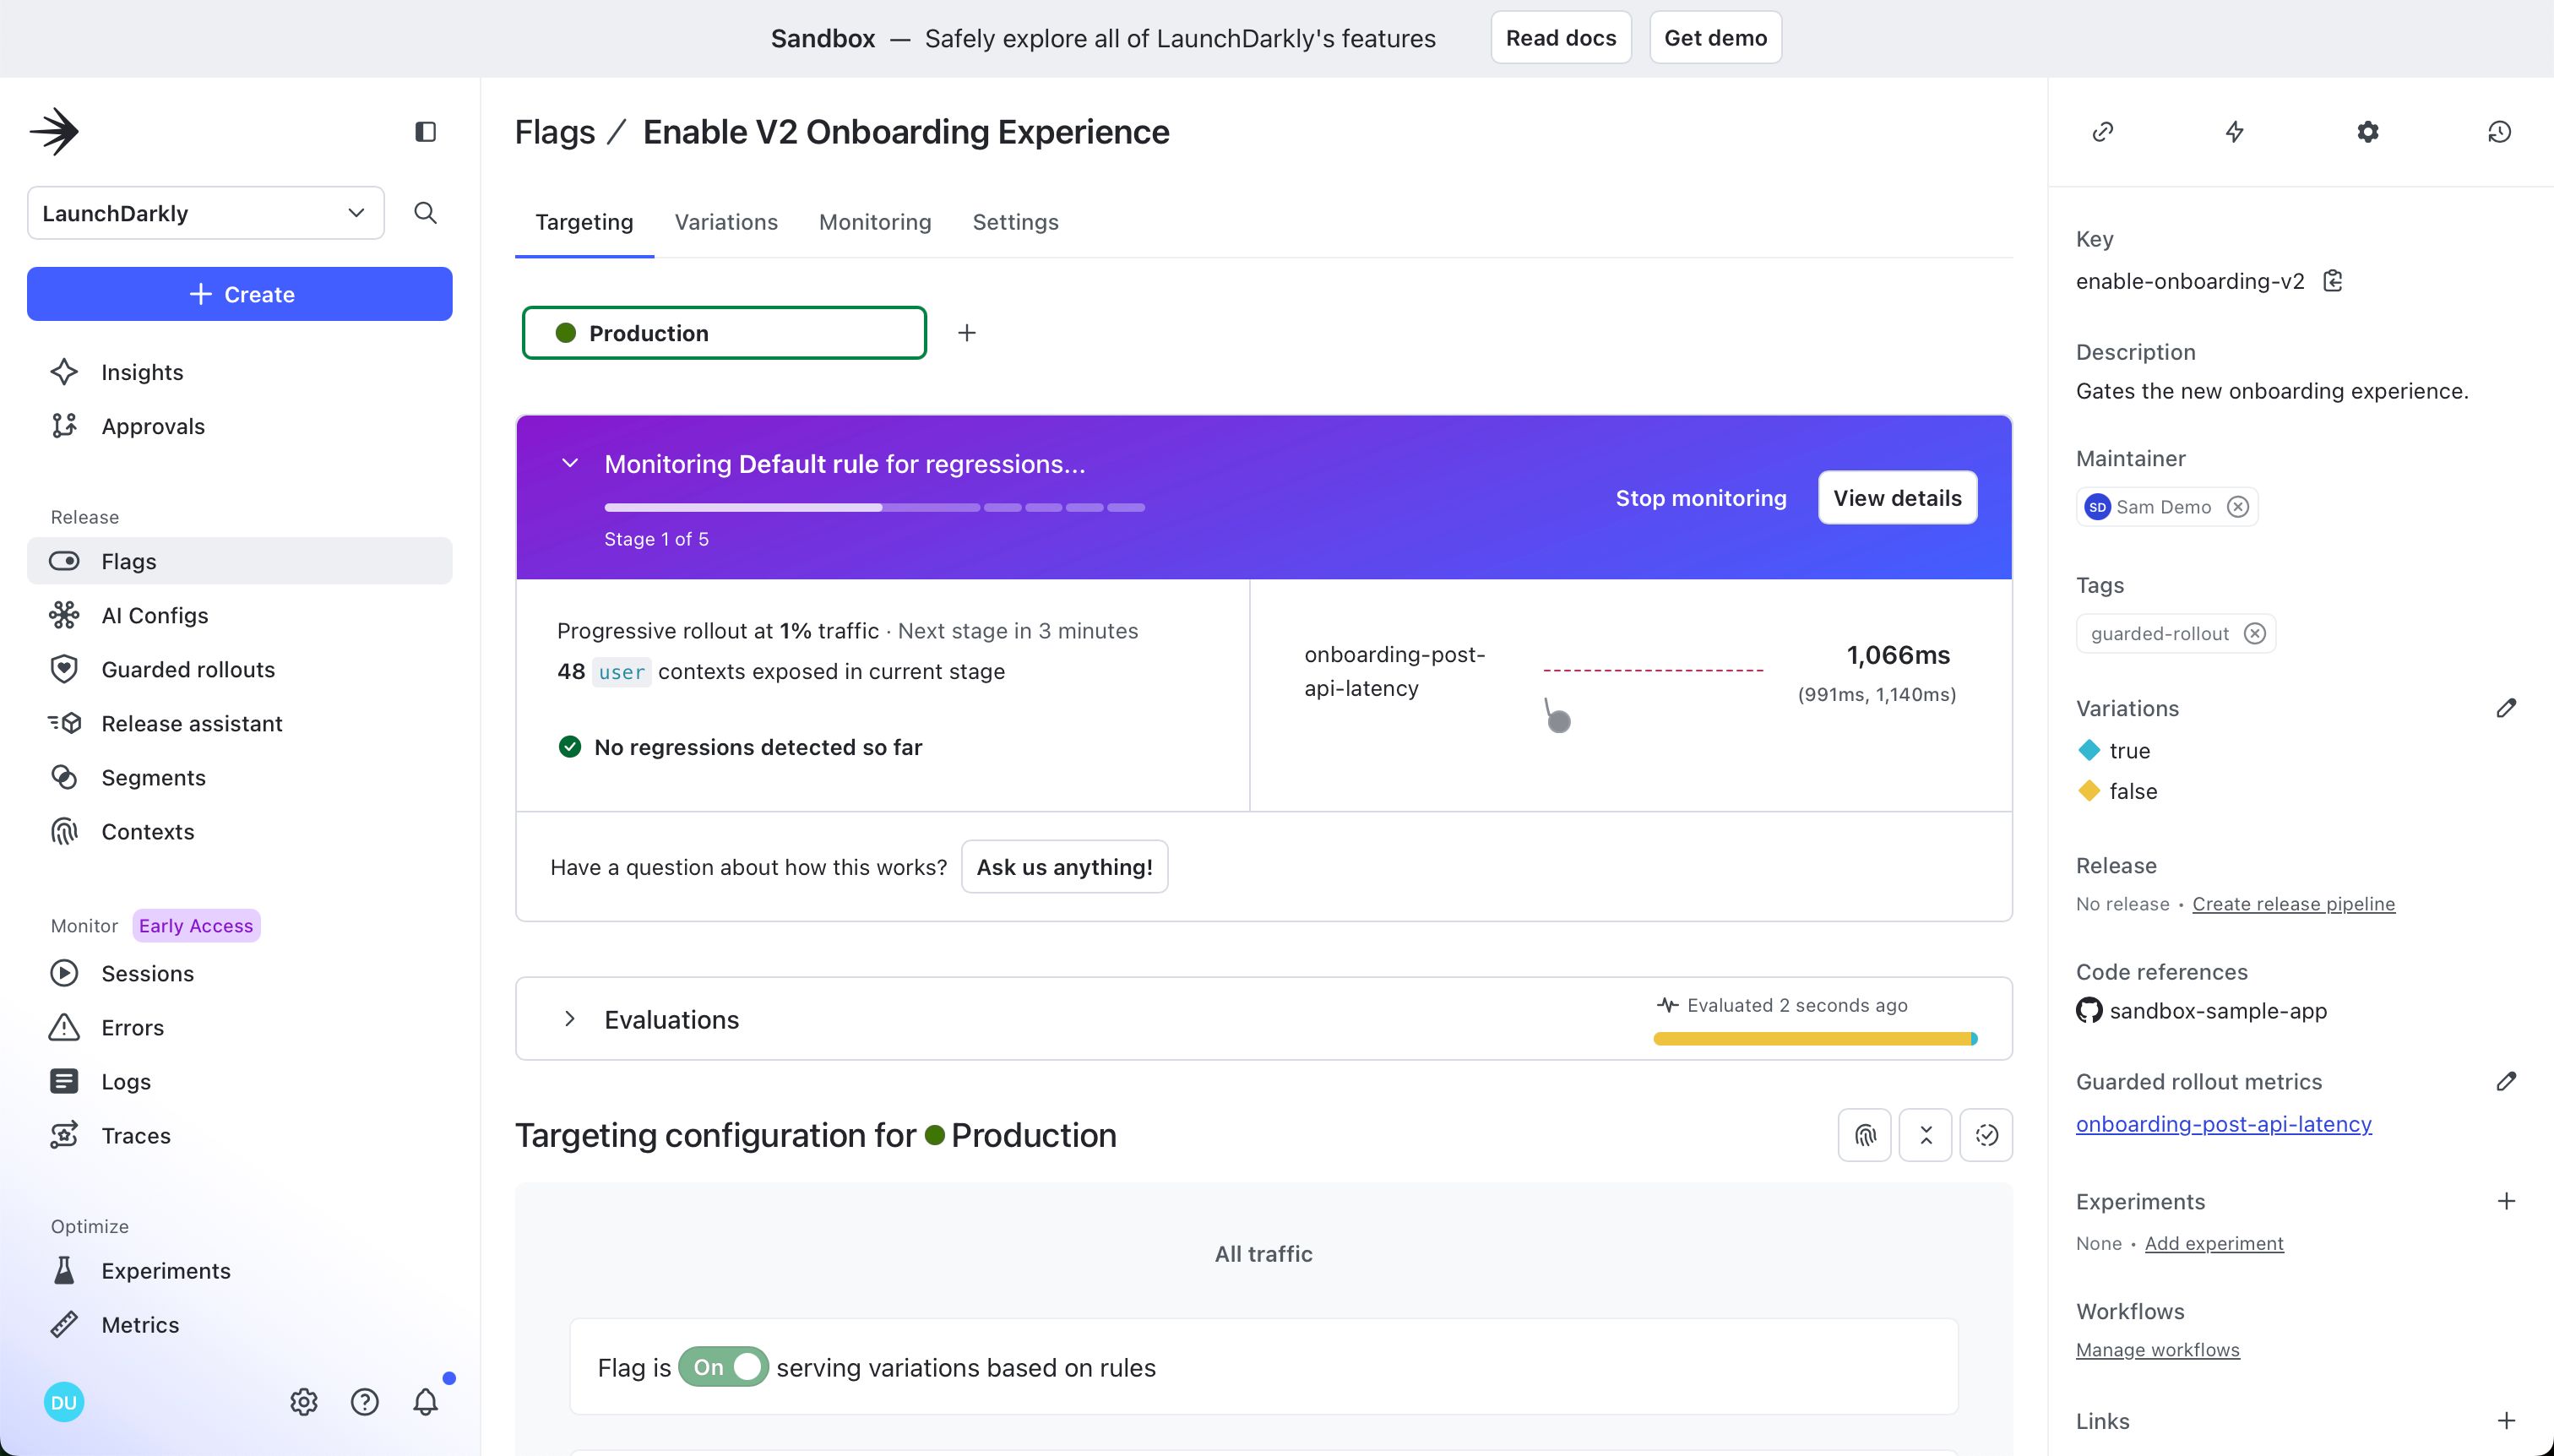This screenshot has height=1456, width=2554.
Task: Go to Metrics in sidebar
Action: click(239, 1324)
